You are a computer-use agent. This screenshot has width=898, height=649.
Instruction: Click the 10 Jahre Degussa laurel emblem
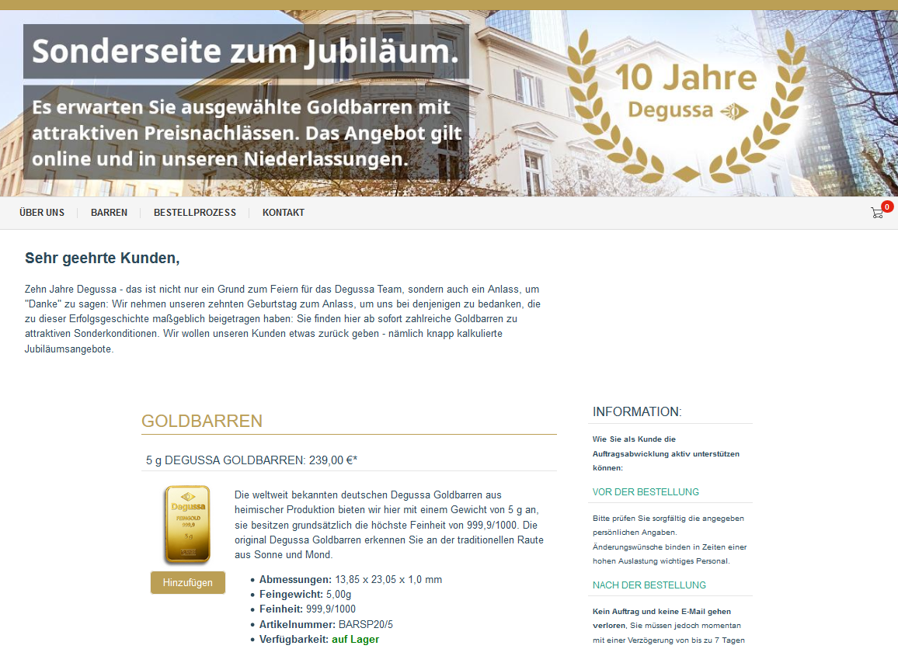pyautogui.click(x=687, y=106)
